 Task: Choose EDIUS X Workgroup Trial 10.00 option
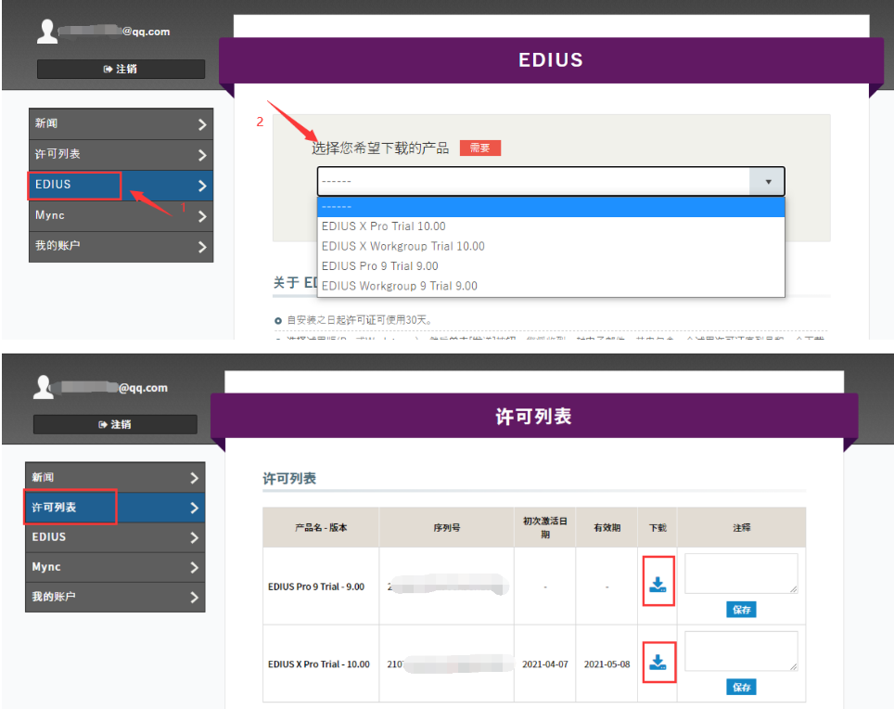pyautogui.click(x=402, y=246)
